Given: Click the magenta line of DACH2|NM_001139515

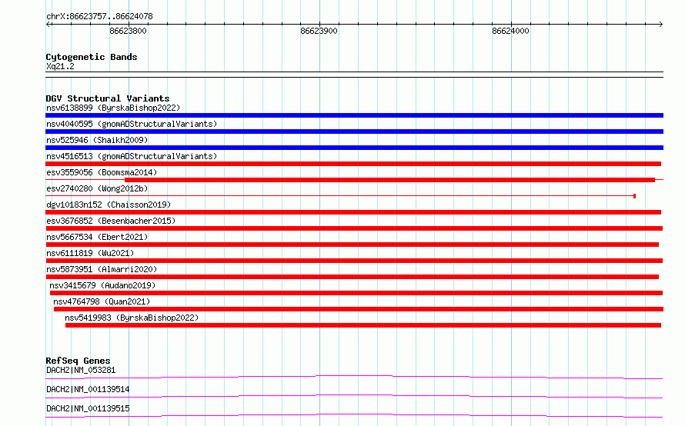Looking at the screenshot, I should [x=354, y=415].
